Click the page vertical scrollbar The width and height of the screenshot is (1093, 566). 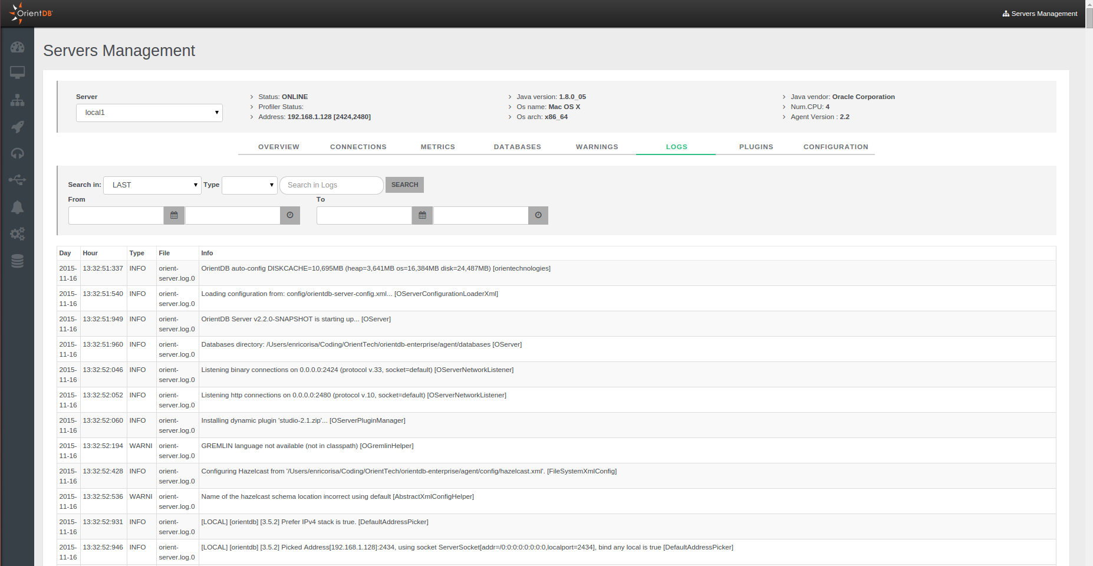(x=1089, y=295)
